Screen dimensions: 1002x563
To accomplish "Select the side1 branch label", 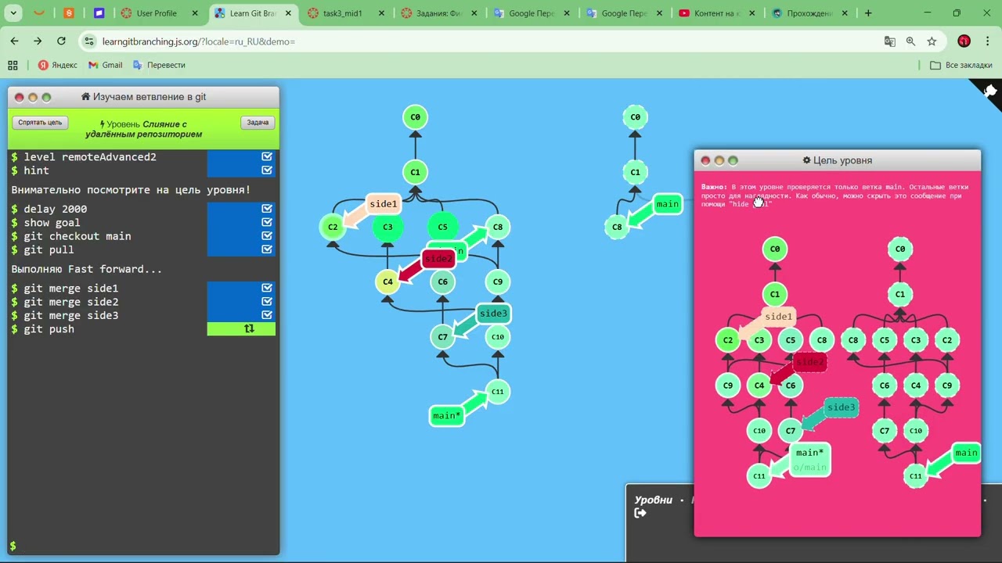I will coord(383,204).
